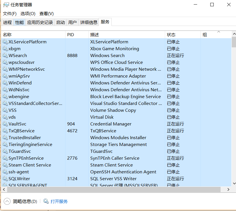Switch to the 性能 tab
236x211 pixels.
(19, 22)
